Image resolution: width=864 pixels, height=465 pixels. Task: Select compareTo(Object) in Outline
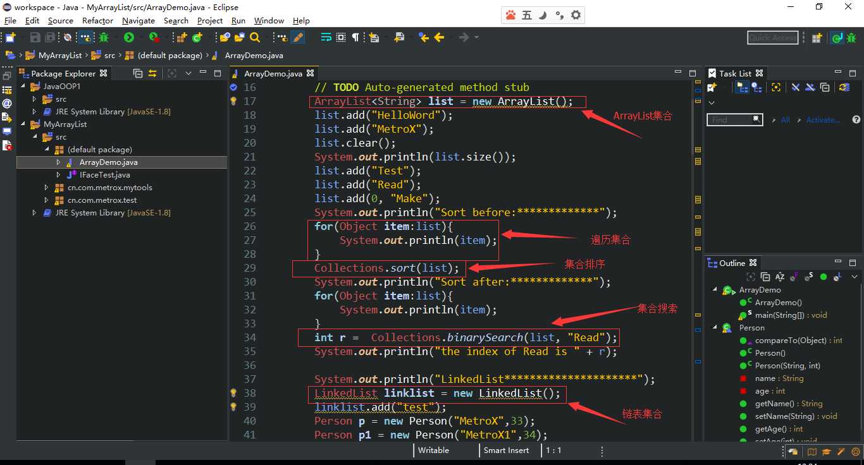tap(799, 340)
